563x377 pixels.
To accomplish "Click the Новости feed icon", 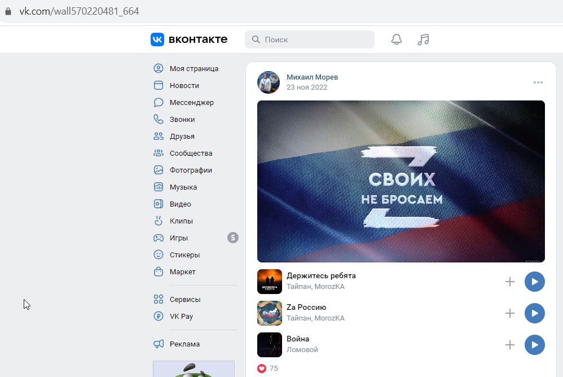I will pos(159,85).
